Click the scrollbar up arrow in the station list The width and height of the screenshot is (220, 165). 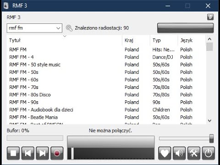209,39
